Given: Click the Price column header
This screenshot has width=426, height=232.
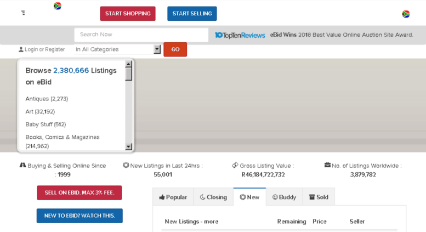Looking at the screenshot, I should [320, 222].
